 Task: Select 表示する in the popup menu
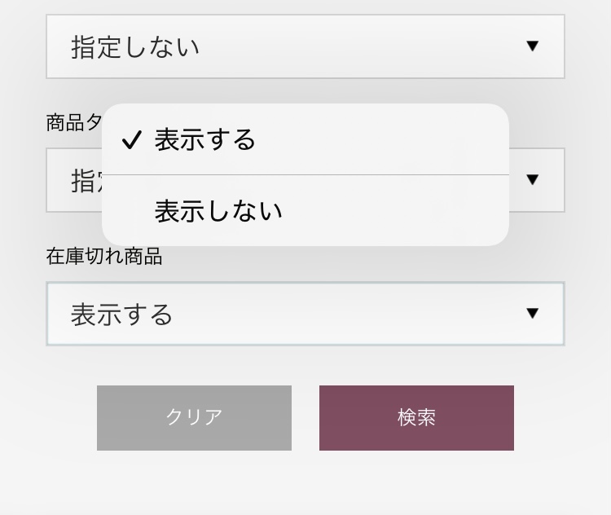[x=205, y=140]
